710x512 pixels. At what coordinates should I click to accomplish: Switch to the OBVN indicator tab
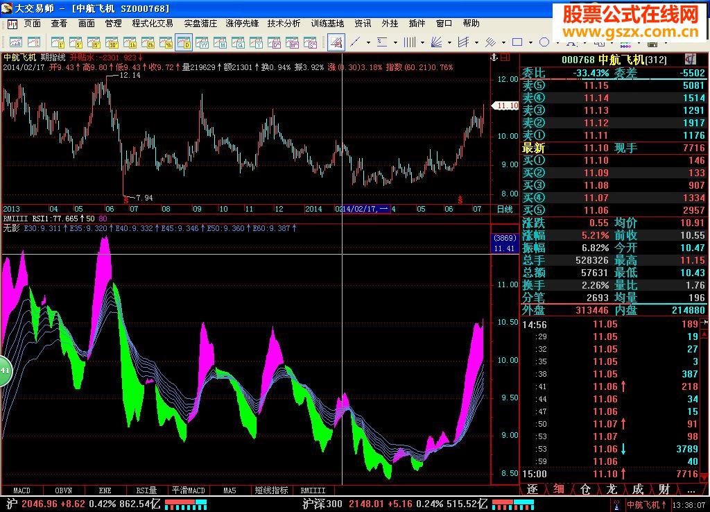tap(63, 490)
